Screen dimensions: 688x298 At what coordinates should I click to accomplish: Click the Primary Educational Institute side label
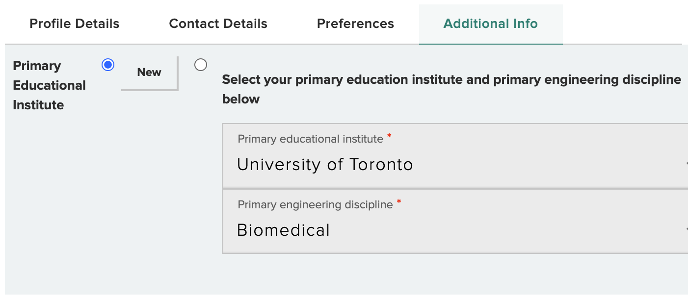pyautogui.click(x=49, y=85)
